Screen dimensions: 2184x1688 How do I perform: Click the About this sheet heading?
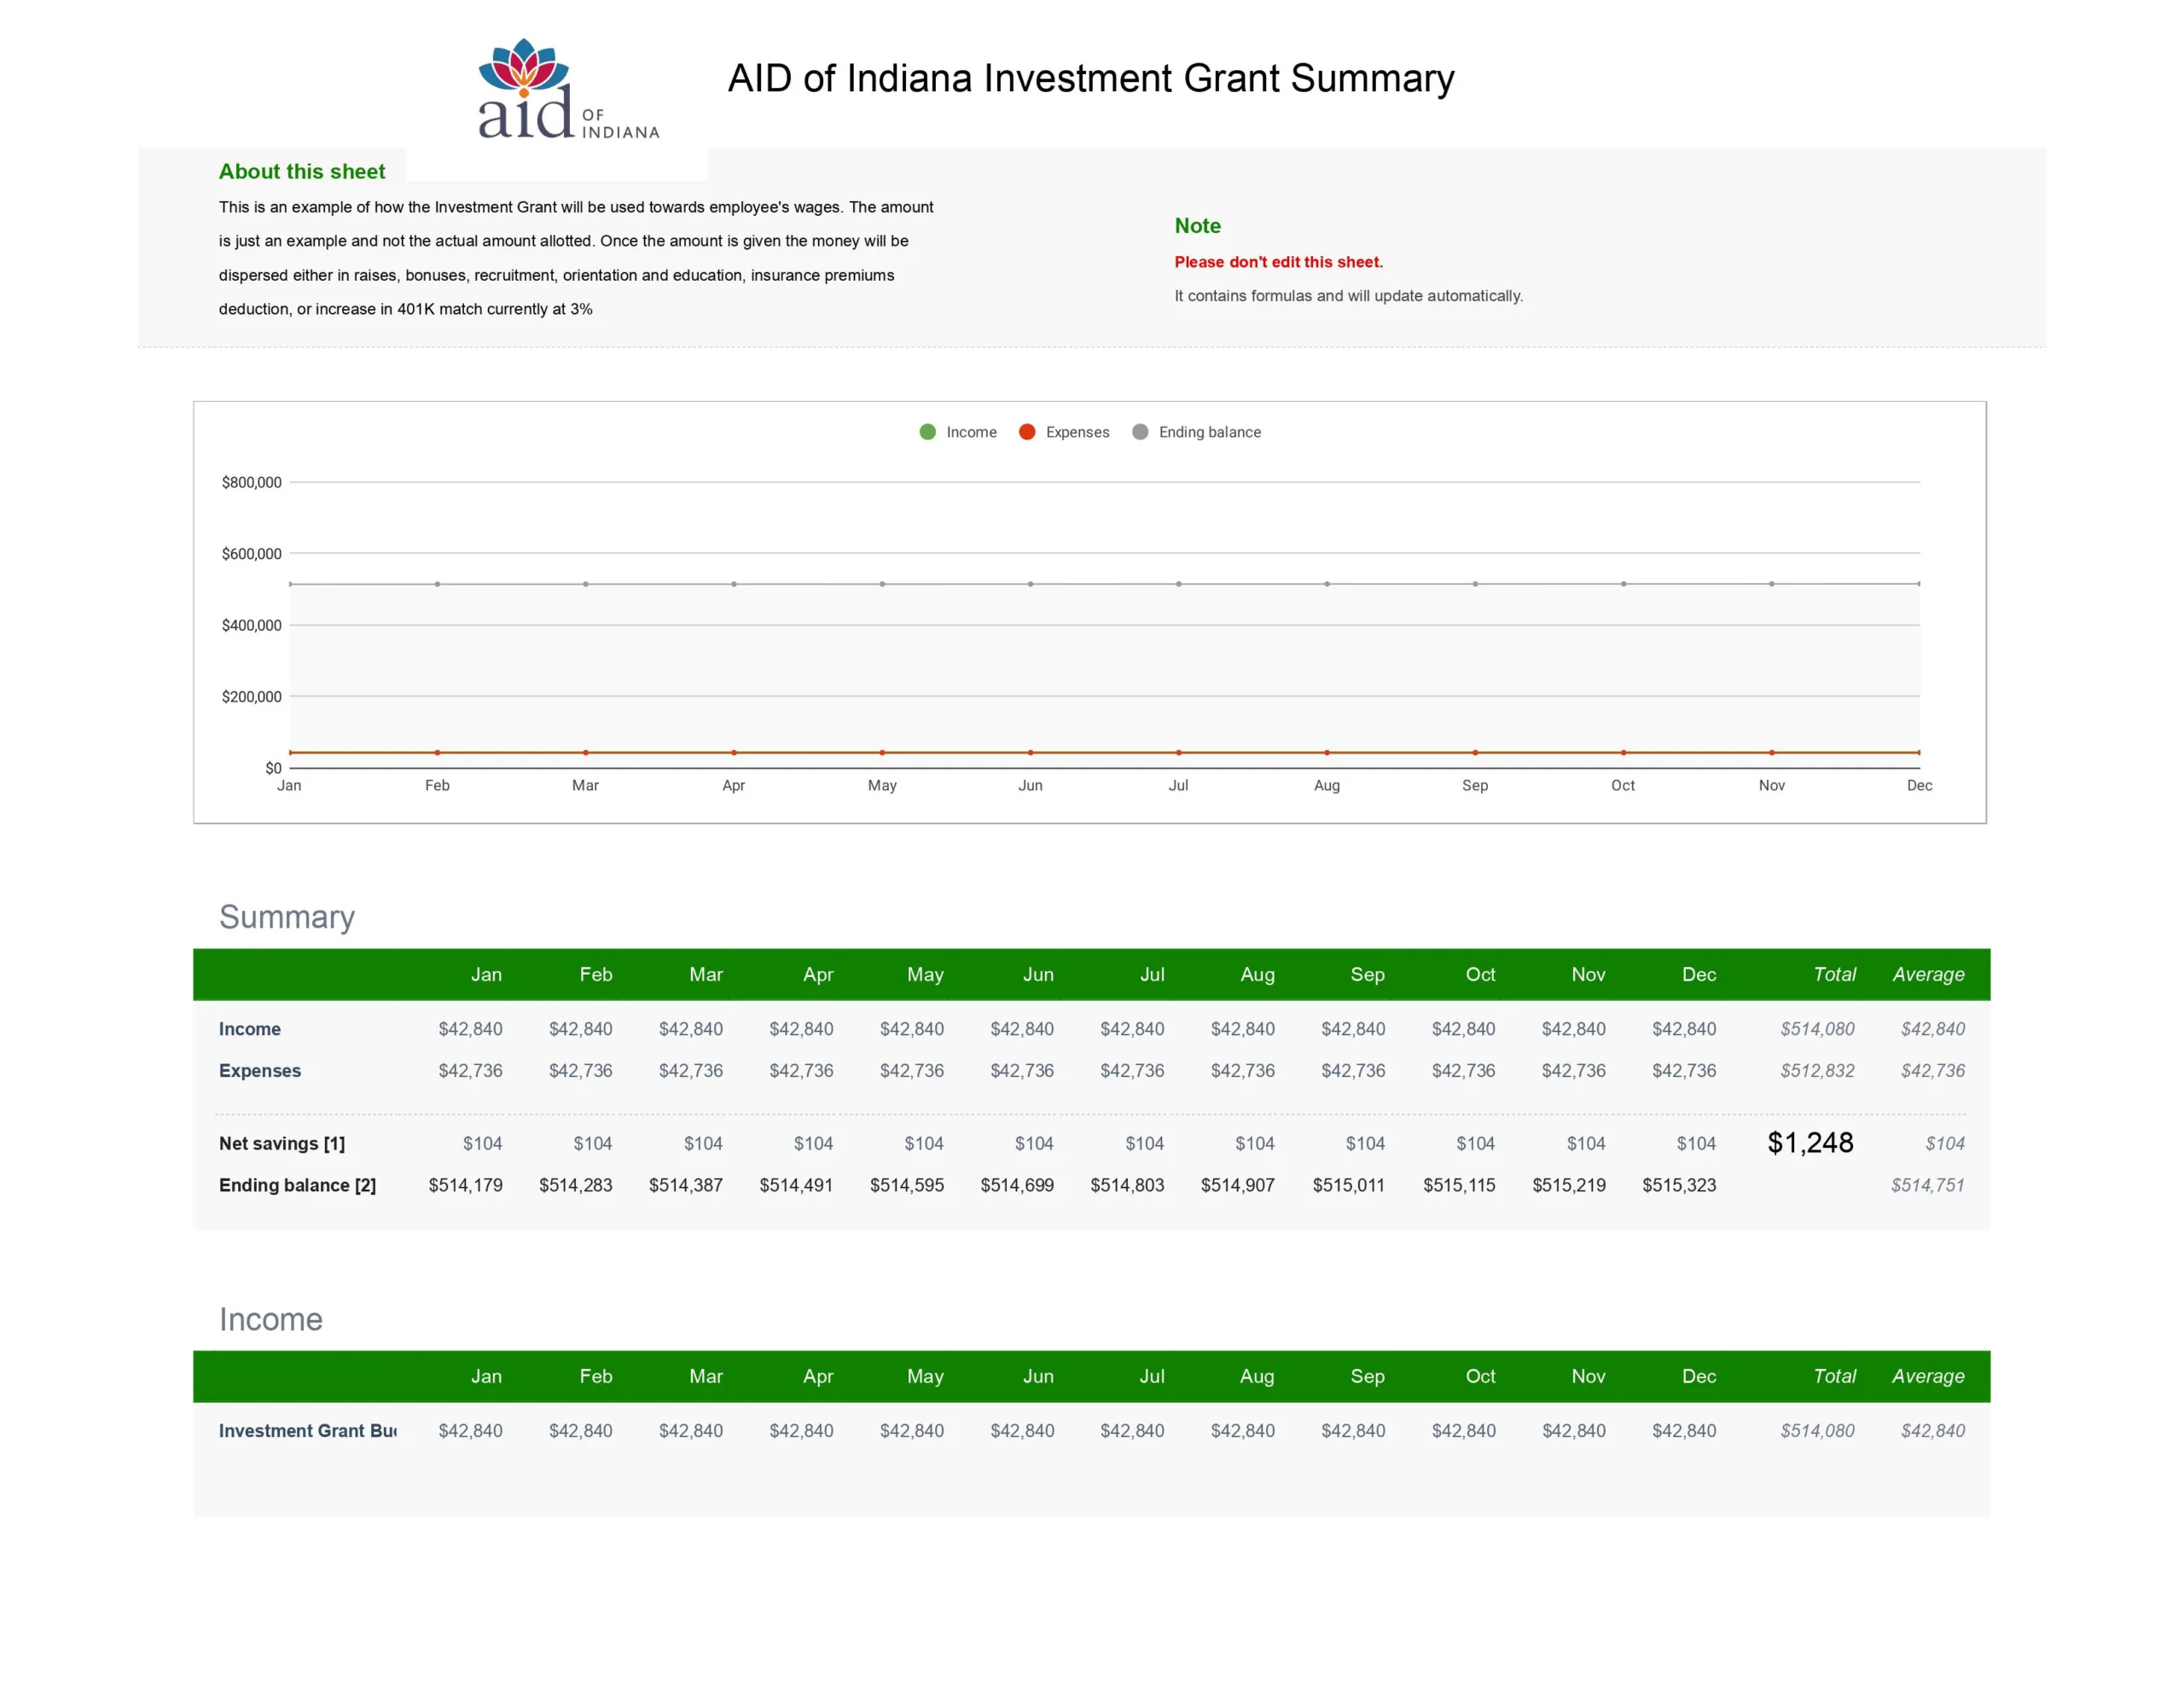click(x=301, y=171)
